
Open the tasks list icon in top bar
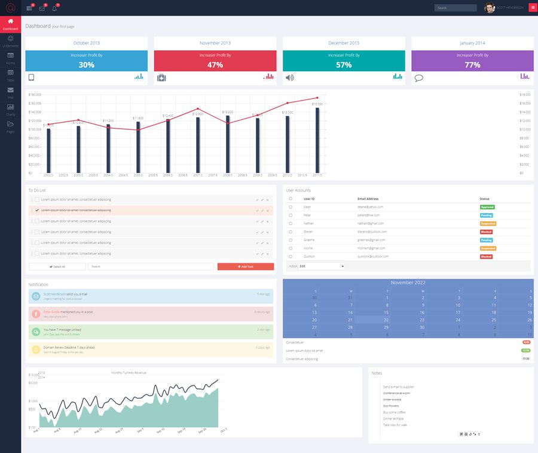[x=29, y=8]
